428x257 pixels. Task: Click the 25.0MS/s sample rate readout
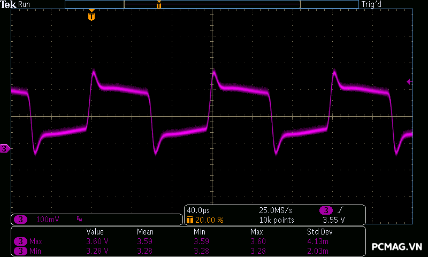point(276,210)
